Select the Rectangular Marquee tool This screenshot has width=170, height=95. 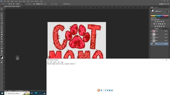click(x=2, y=11)
